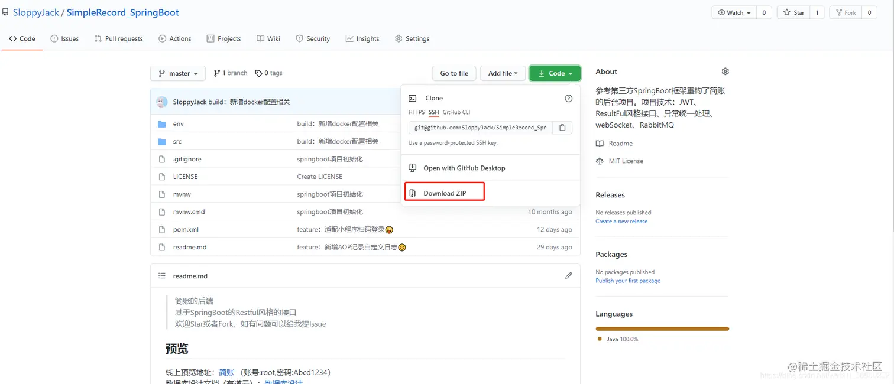The height and width of the screenshot is (384, 894).
Task: Open clone help question mark icon
Action: click(569, 99)
